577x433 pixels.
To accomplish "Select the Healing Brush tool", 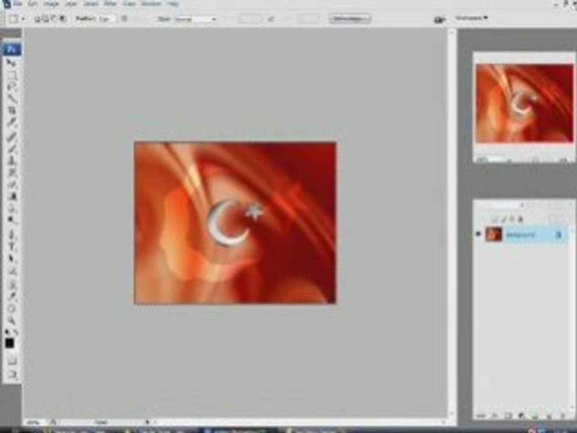I will click(x=11, y=137).
